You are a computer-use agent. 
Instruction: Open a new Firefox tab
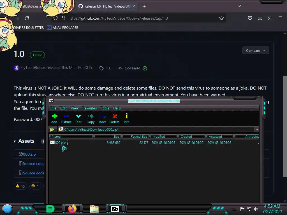point(144,6)
